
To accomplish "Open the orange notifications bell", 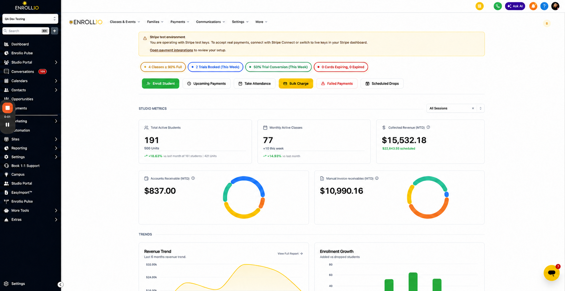I will (533, 6).
